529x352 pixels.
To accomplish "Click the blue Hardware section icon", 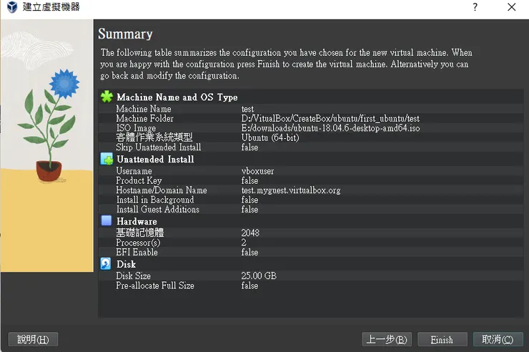I will pos(107,220).
